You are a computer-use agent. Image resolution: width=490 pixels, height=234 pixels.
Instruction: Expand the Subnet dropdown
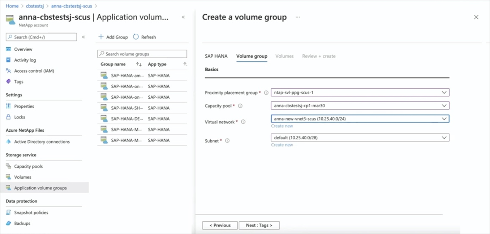pos(360,138)
